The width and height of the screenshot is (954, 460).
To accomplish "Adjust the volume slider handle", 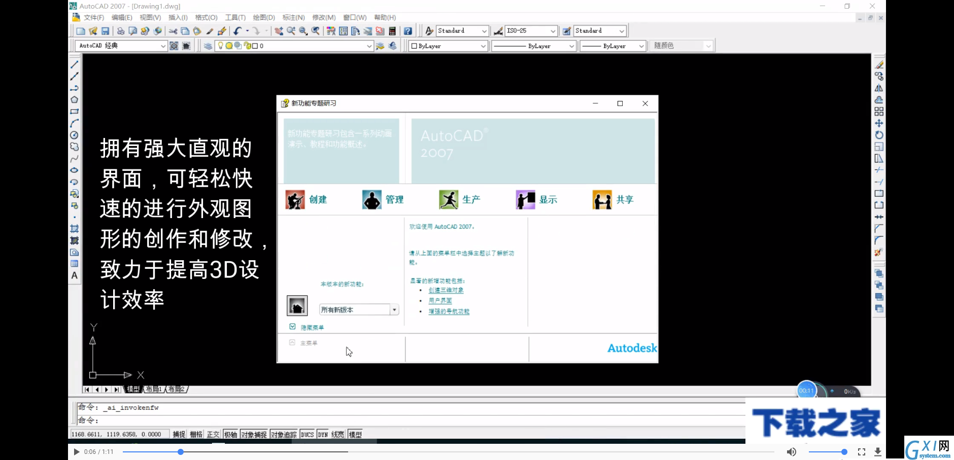I will click(x=844, y=452).
